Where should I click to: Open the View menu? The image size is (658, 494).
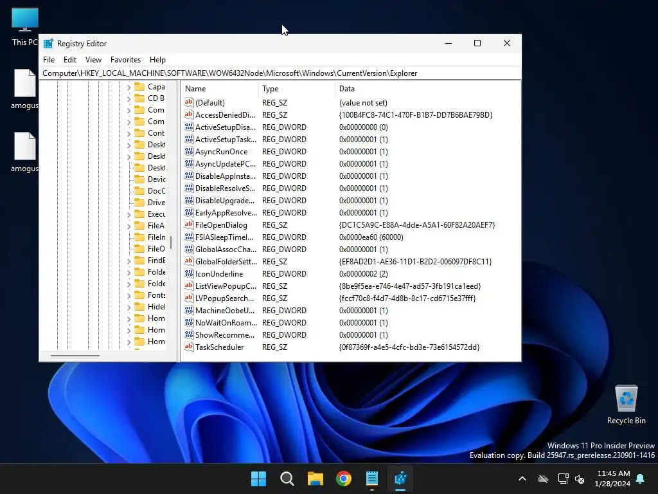pos(93,60)
